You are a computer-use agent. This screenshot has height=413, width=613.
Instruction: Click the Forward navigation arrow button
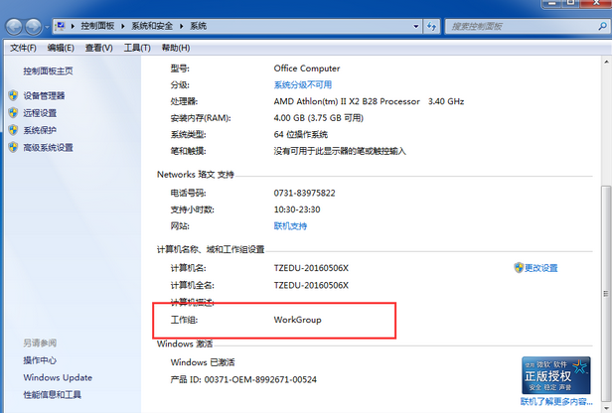pos(33,27)
